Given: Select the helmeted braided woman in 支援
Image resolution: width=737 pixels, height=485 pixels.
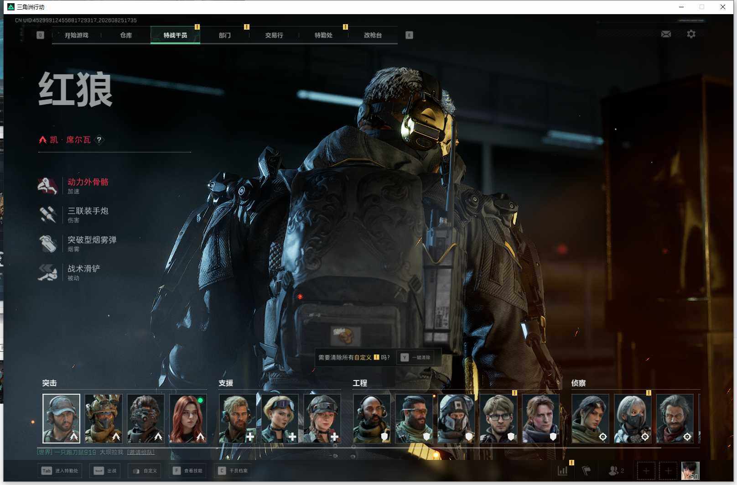Looking at the screenshot, I should (x=322, y=418).
